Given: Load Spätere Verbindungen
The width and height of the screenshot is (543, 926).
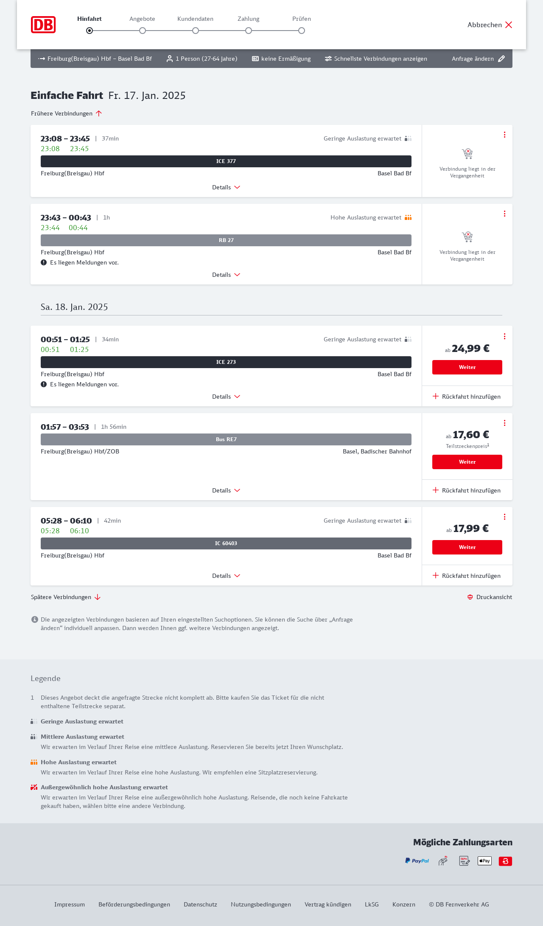Looking at the screenshot, I should 66,597.
